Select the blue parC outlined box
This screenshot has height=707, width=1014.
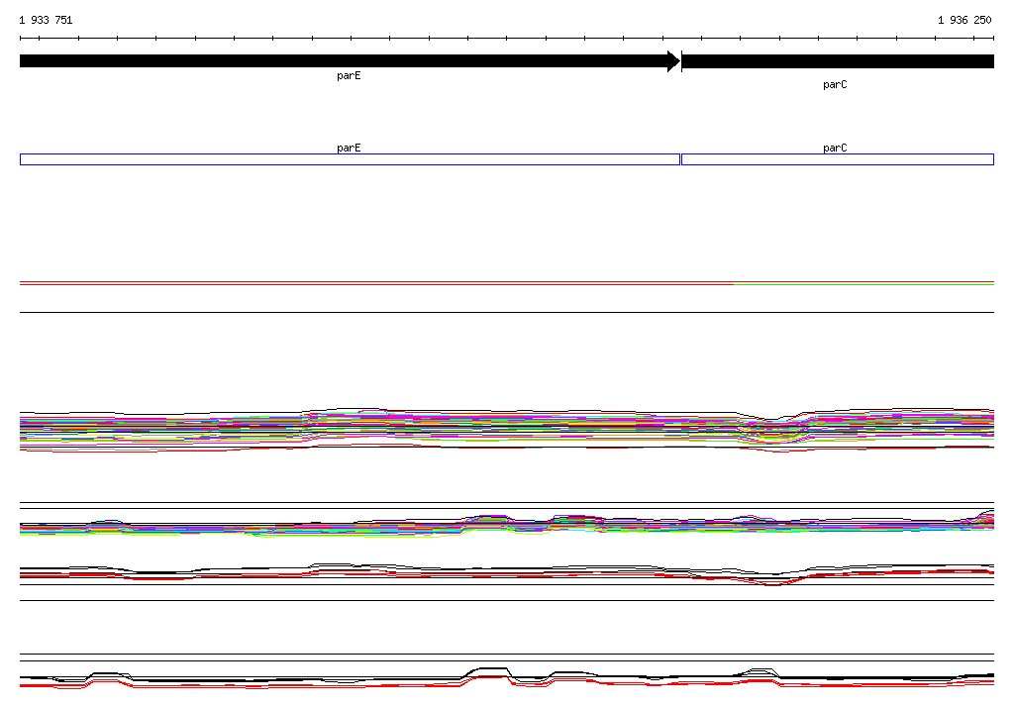[838, 159]
